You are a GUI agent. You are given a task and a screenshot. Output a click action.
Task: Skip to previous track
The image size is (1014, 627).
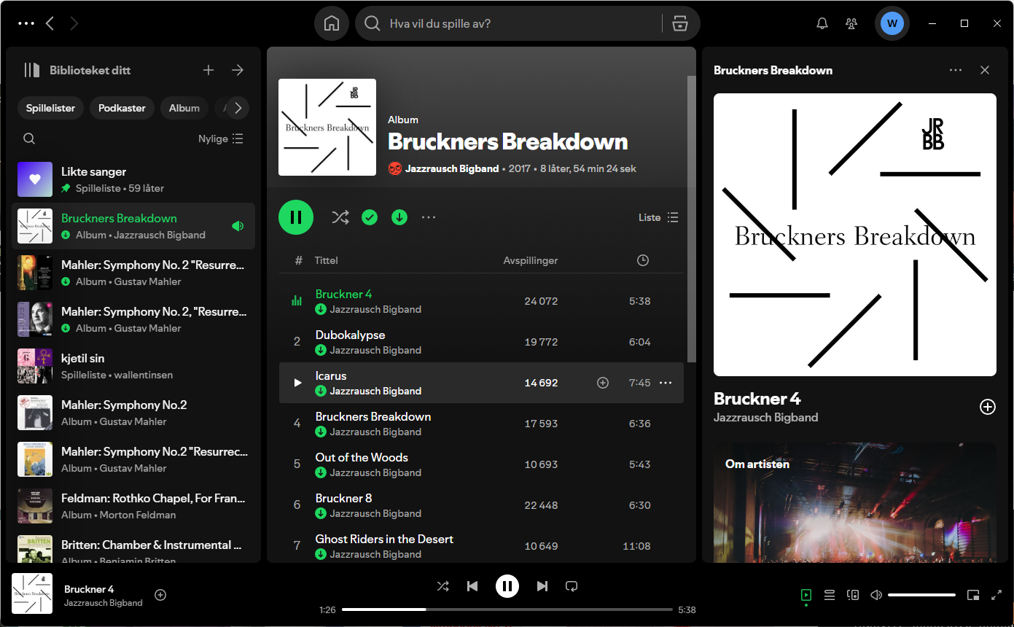(472, 586)
